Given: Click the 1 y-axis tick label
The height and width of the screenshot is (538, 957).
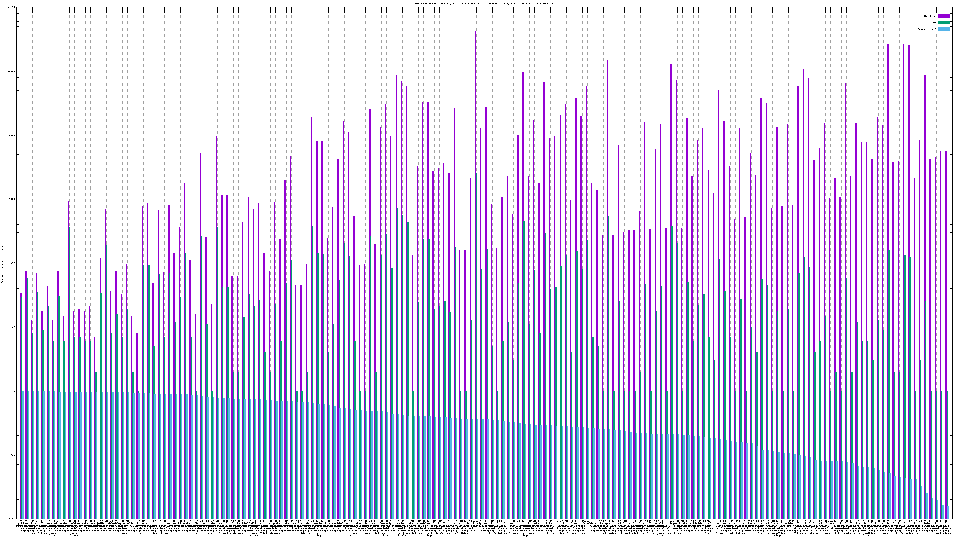Looking at the screenshot, I should (x=14, y=391).
